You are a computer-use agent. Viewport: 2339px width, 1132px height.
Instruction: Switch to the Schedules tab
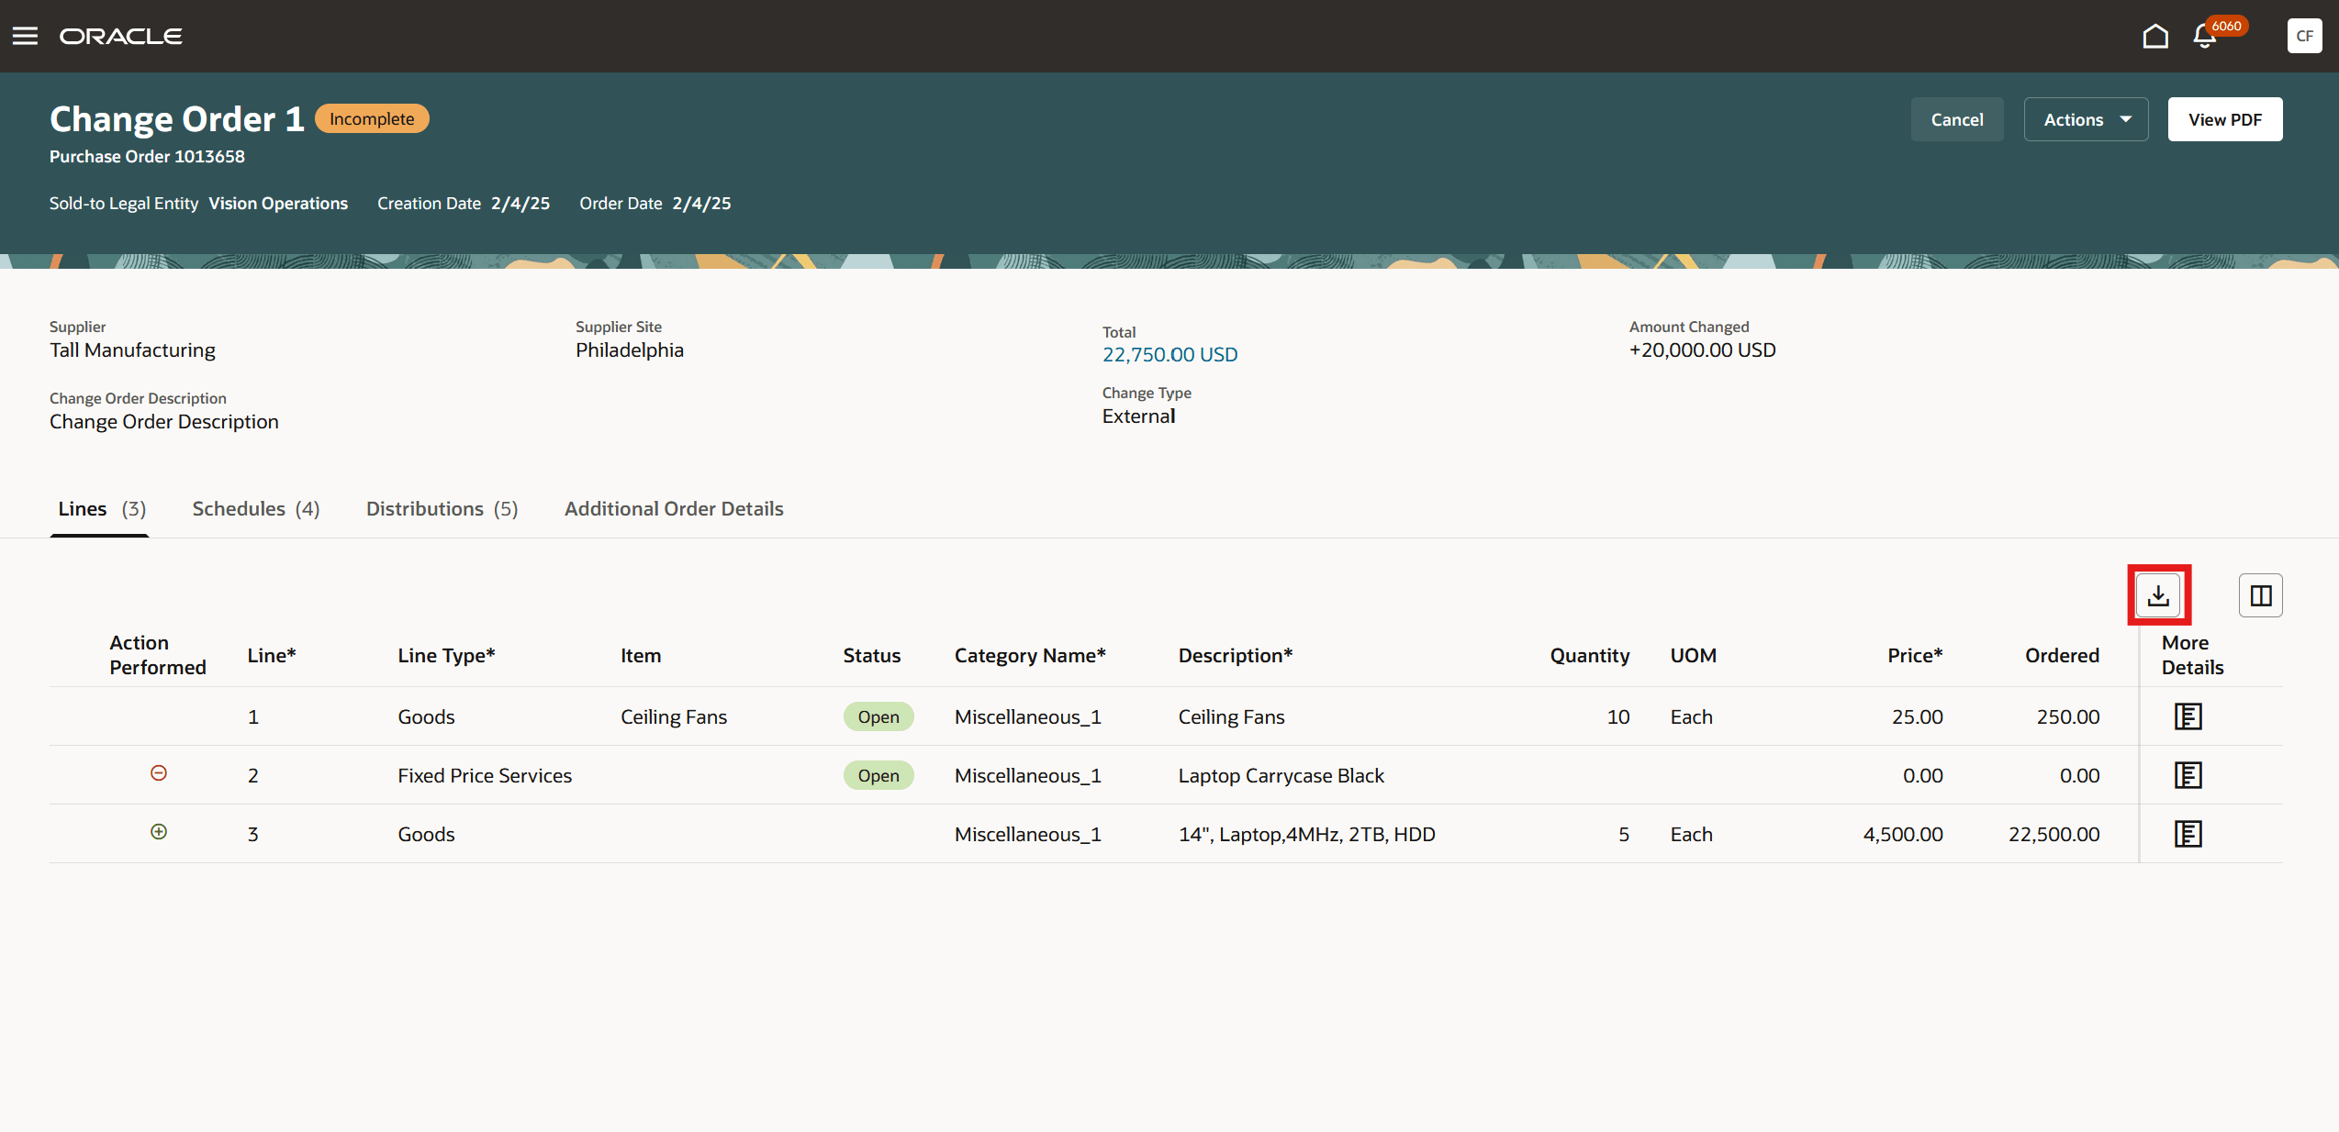click(255, 508)
